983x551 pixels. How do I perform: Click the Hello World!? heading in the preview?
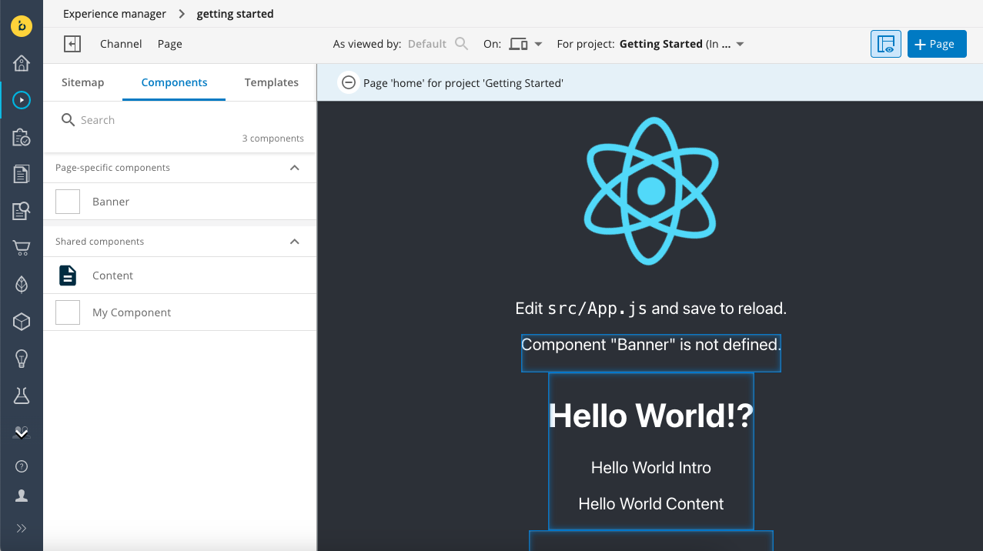point(651,416)
